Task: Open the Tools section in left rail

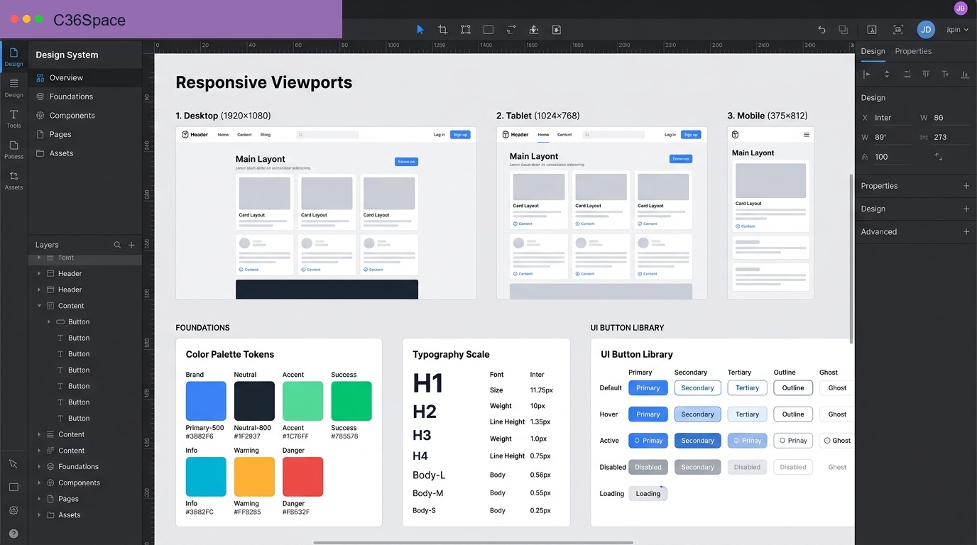Action: (13, 119)
